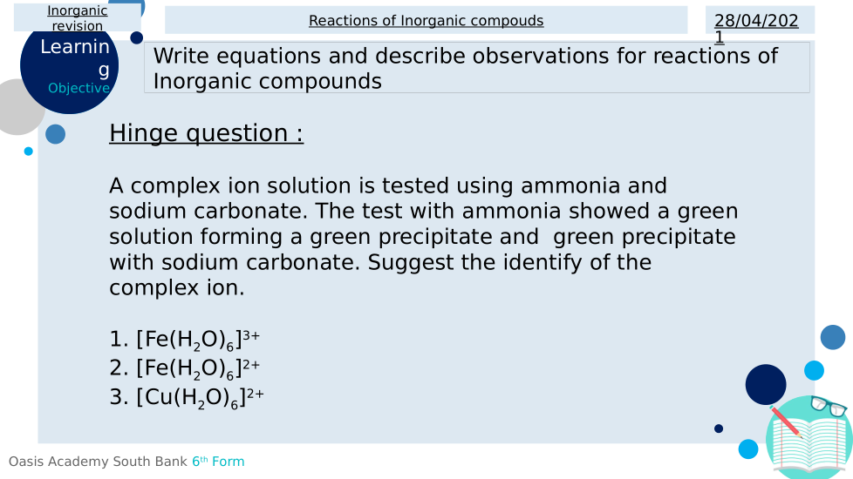Select the large navy circle near bottom right

[x=766, y=384]
